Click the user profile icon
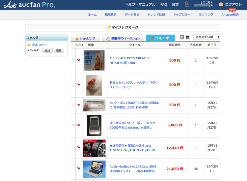The width and height of the screenshot is (247, 181). click(x=187, y=5)
